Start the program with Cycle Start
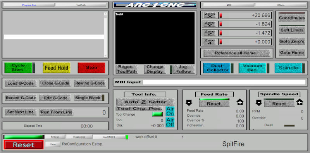 click(x=18, y=68)
